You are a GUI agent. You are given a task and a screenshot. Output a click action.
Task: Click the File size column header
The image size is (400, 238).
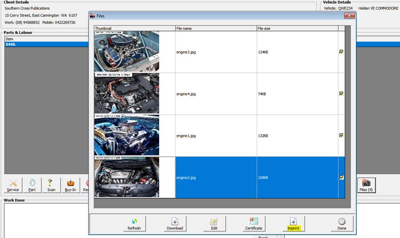(297, 29)
